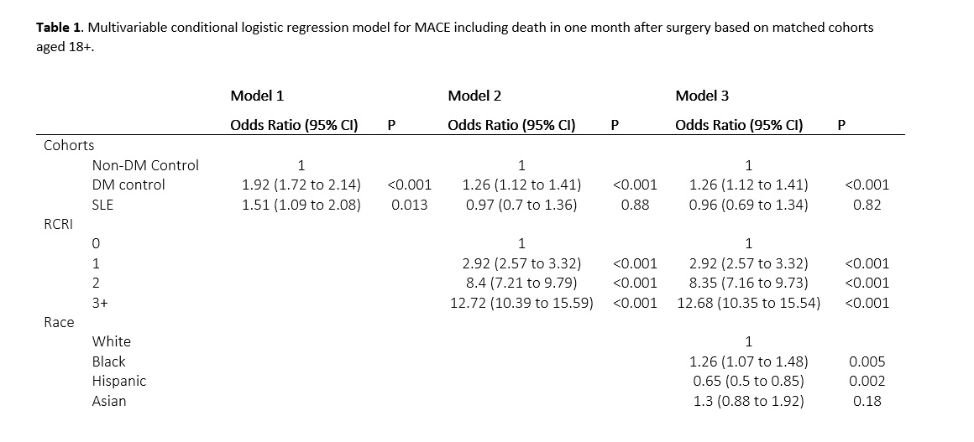Screen dimensions: 974x442
Task: Select the Non-DM Control row label
Action: [145, 165]
